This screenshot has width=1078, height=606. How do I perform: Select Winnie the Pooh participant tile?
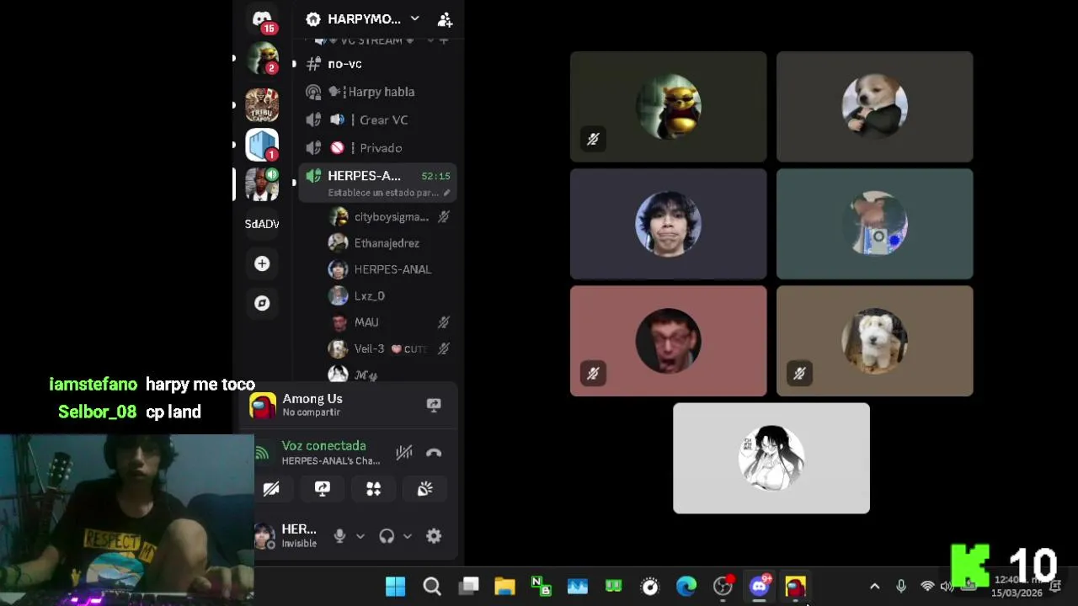point(669,106)
